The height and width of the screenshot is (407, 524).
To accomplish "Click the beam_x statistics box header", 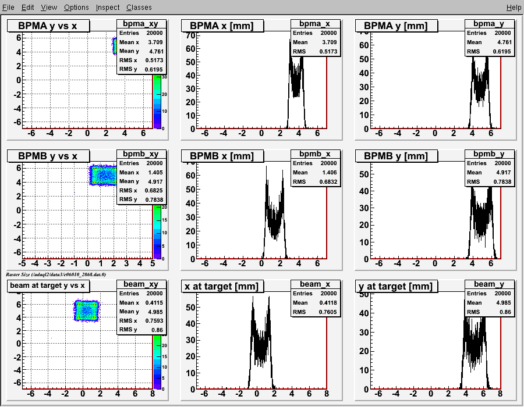I will 315,284.
